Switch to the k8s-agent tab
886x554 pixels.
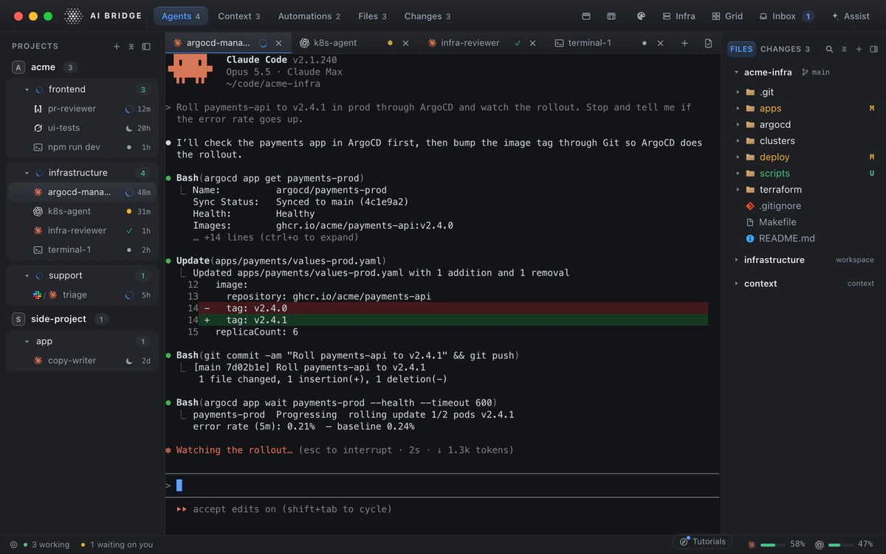tap(336, 44)
